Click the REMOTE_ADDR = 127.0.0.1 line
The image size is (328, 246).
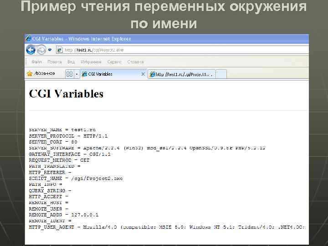click(x=64, y=215)
